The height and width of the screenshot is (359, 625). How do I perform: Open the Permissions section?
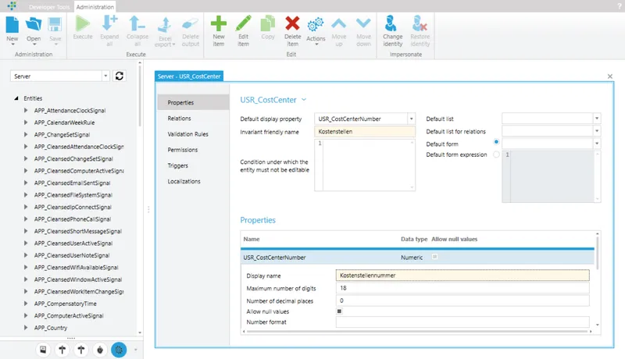point(183,150)
